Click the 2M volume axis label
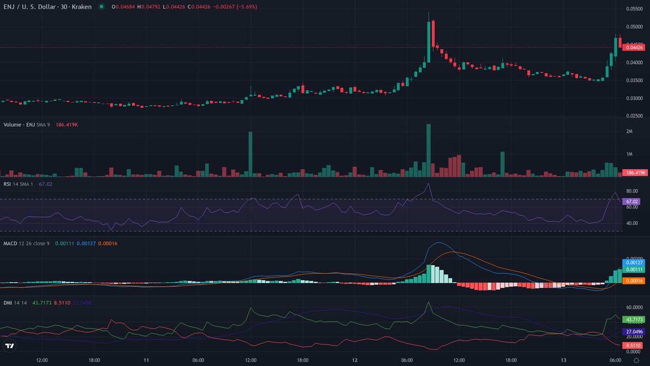This screenshot has height=366, width=650. (629, 132)
